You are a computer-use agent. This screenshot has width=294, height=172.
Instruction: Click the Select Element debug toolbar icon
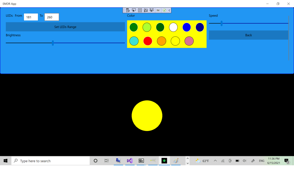coord(134,10)
